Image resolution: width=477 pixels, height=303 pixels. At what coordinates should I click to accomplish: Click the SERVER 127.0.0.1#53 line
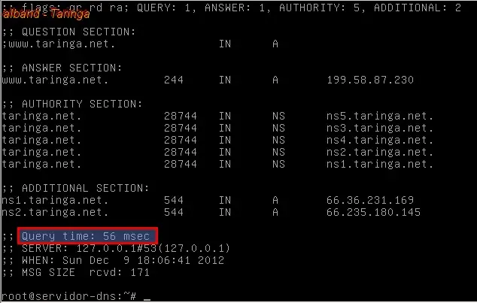click(x=116, y=248)
